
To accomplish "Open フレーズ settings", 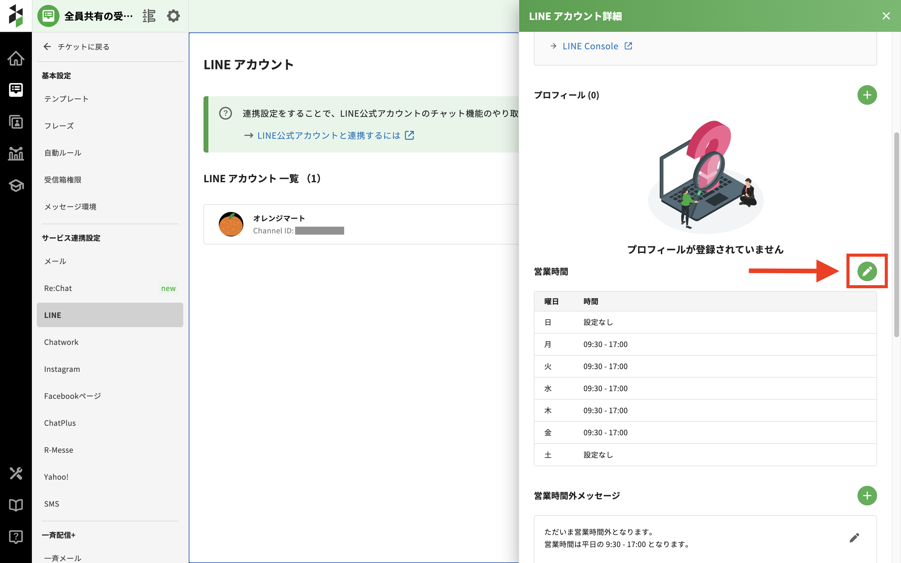I will pyautogui.click(x=110, y=126).
